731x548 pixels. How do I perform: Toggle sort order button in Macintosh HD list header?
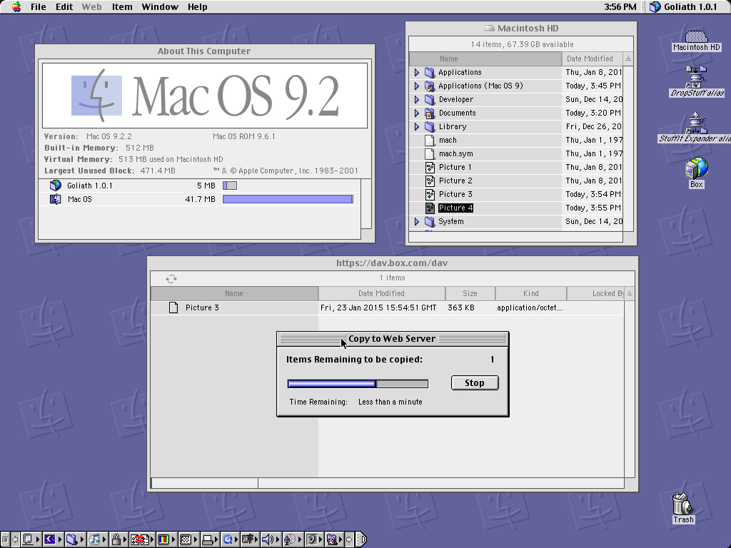point(628,59)
